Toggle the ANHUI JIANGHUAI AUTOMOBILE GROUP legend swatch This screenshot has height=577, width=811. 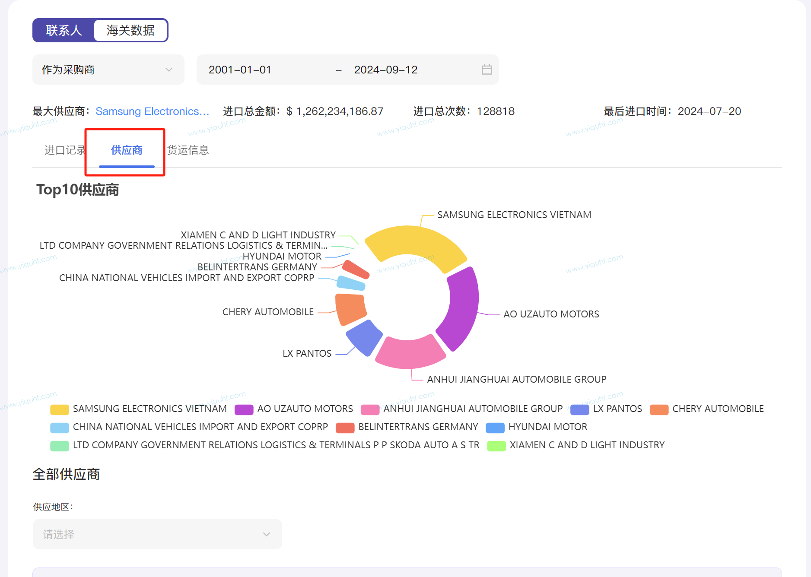[370, 409]
